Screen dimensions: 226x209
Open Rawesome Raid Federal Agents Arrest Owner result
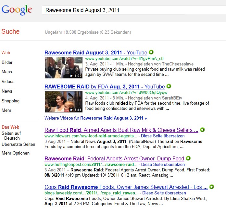[114, 159]
